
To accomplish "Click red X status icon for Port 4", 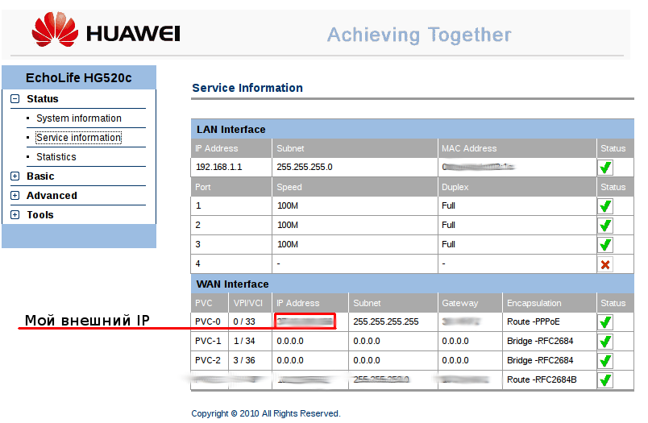I will [x=605, y=264].
